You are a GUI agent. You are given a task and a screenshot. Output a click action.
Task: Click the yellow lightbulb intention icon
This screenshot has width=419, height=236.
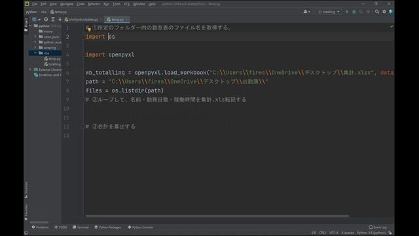click(x=88, y=28)
